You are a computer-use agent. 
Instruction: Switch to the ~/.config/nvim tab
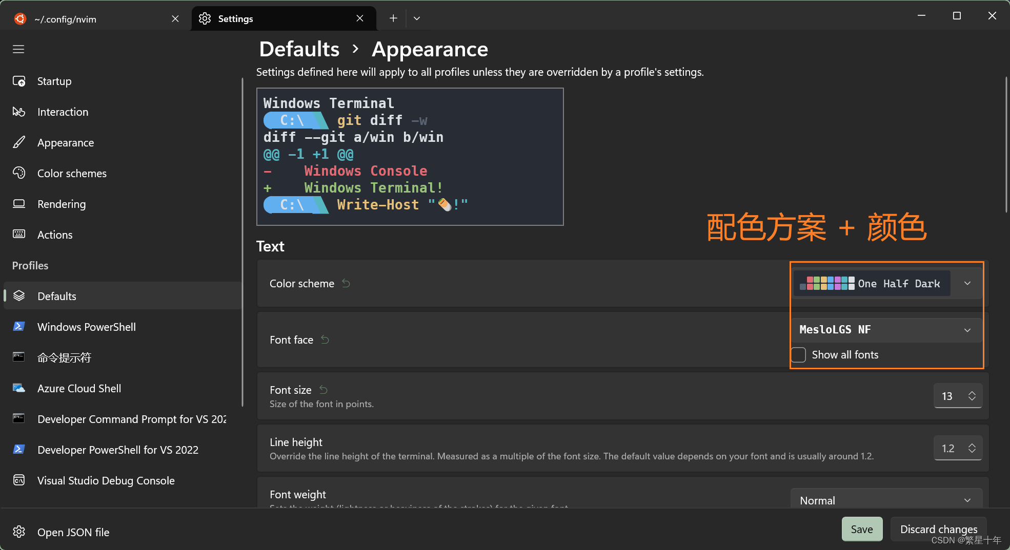(x=97, y=19)
